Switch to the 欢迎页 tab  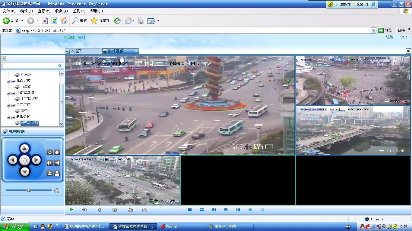pos(83,51)
